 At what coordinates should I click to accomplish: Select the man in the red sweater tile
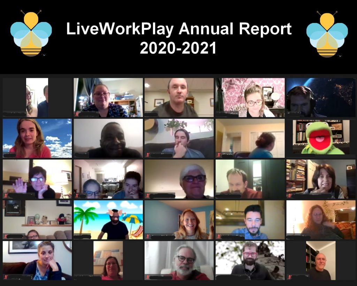[250, 179]
